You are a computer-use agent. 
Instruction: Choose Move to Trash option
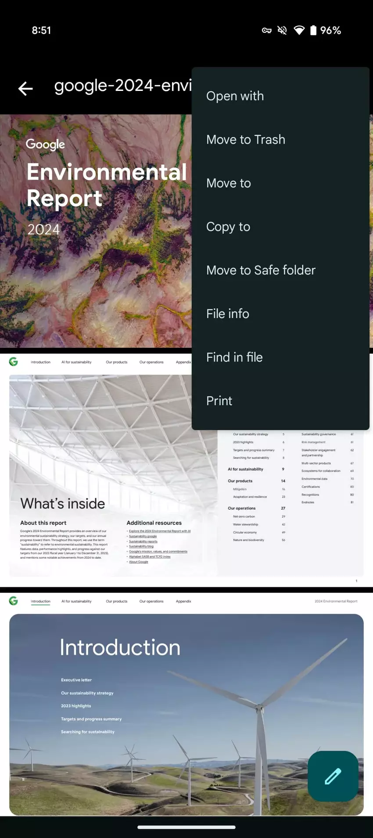pos(245,139)
